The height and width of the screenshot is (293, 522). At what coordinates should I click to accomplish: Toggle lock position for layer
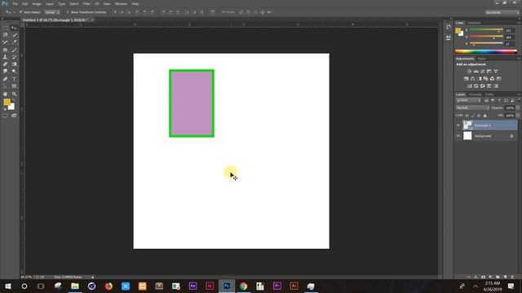479,116
